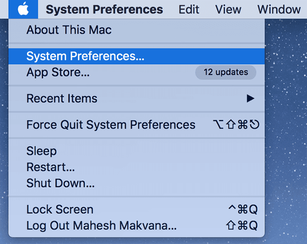The width and height of the screenshot is (307, 244).
Task: Open the Window menu
Action: [x=279, y=9]
